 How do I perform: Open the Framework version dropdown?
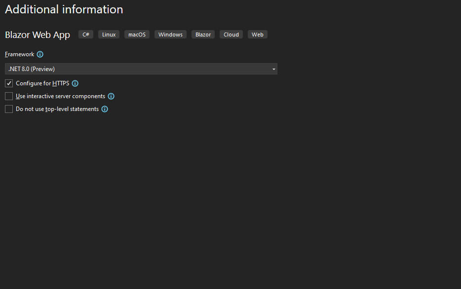point(141,69)
